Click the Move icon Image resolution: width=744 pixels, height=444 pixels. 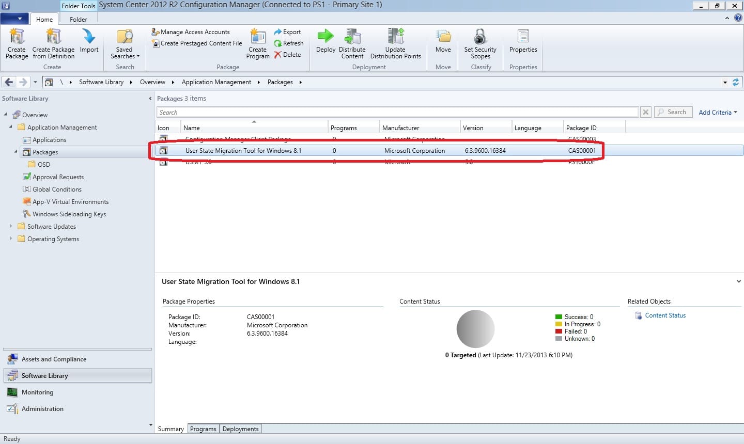[443, 44]
